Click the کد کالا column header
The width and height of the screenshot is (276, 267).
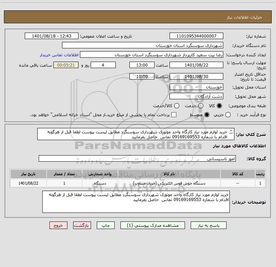(x=238, y=174)
